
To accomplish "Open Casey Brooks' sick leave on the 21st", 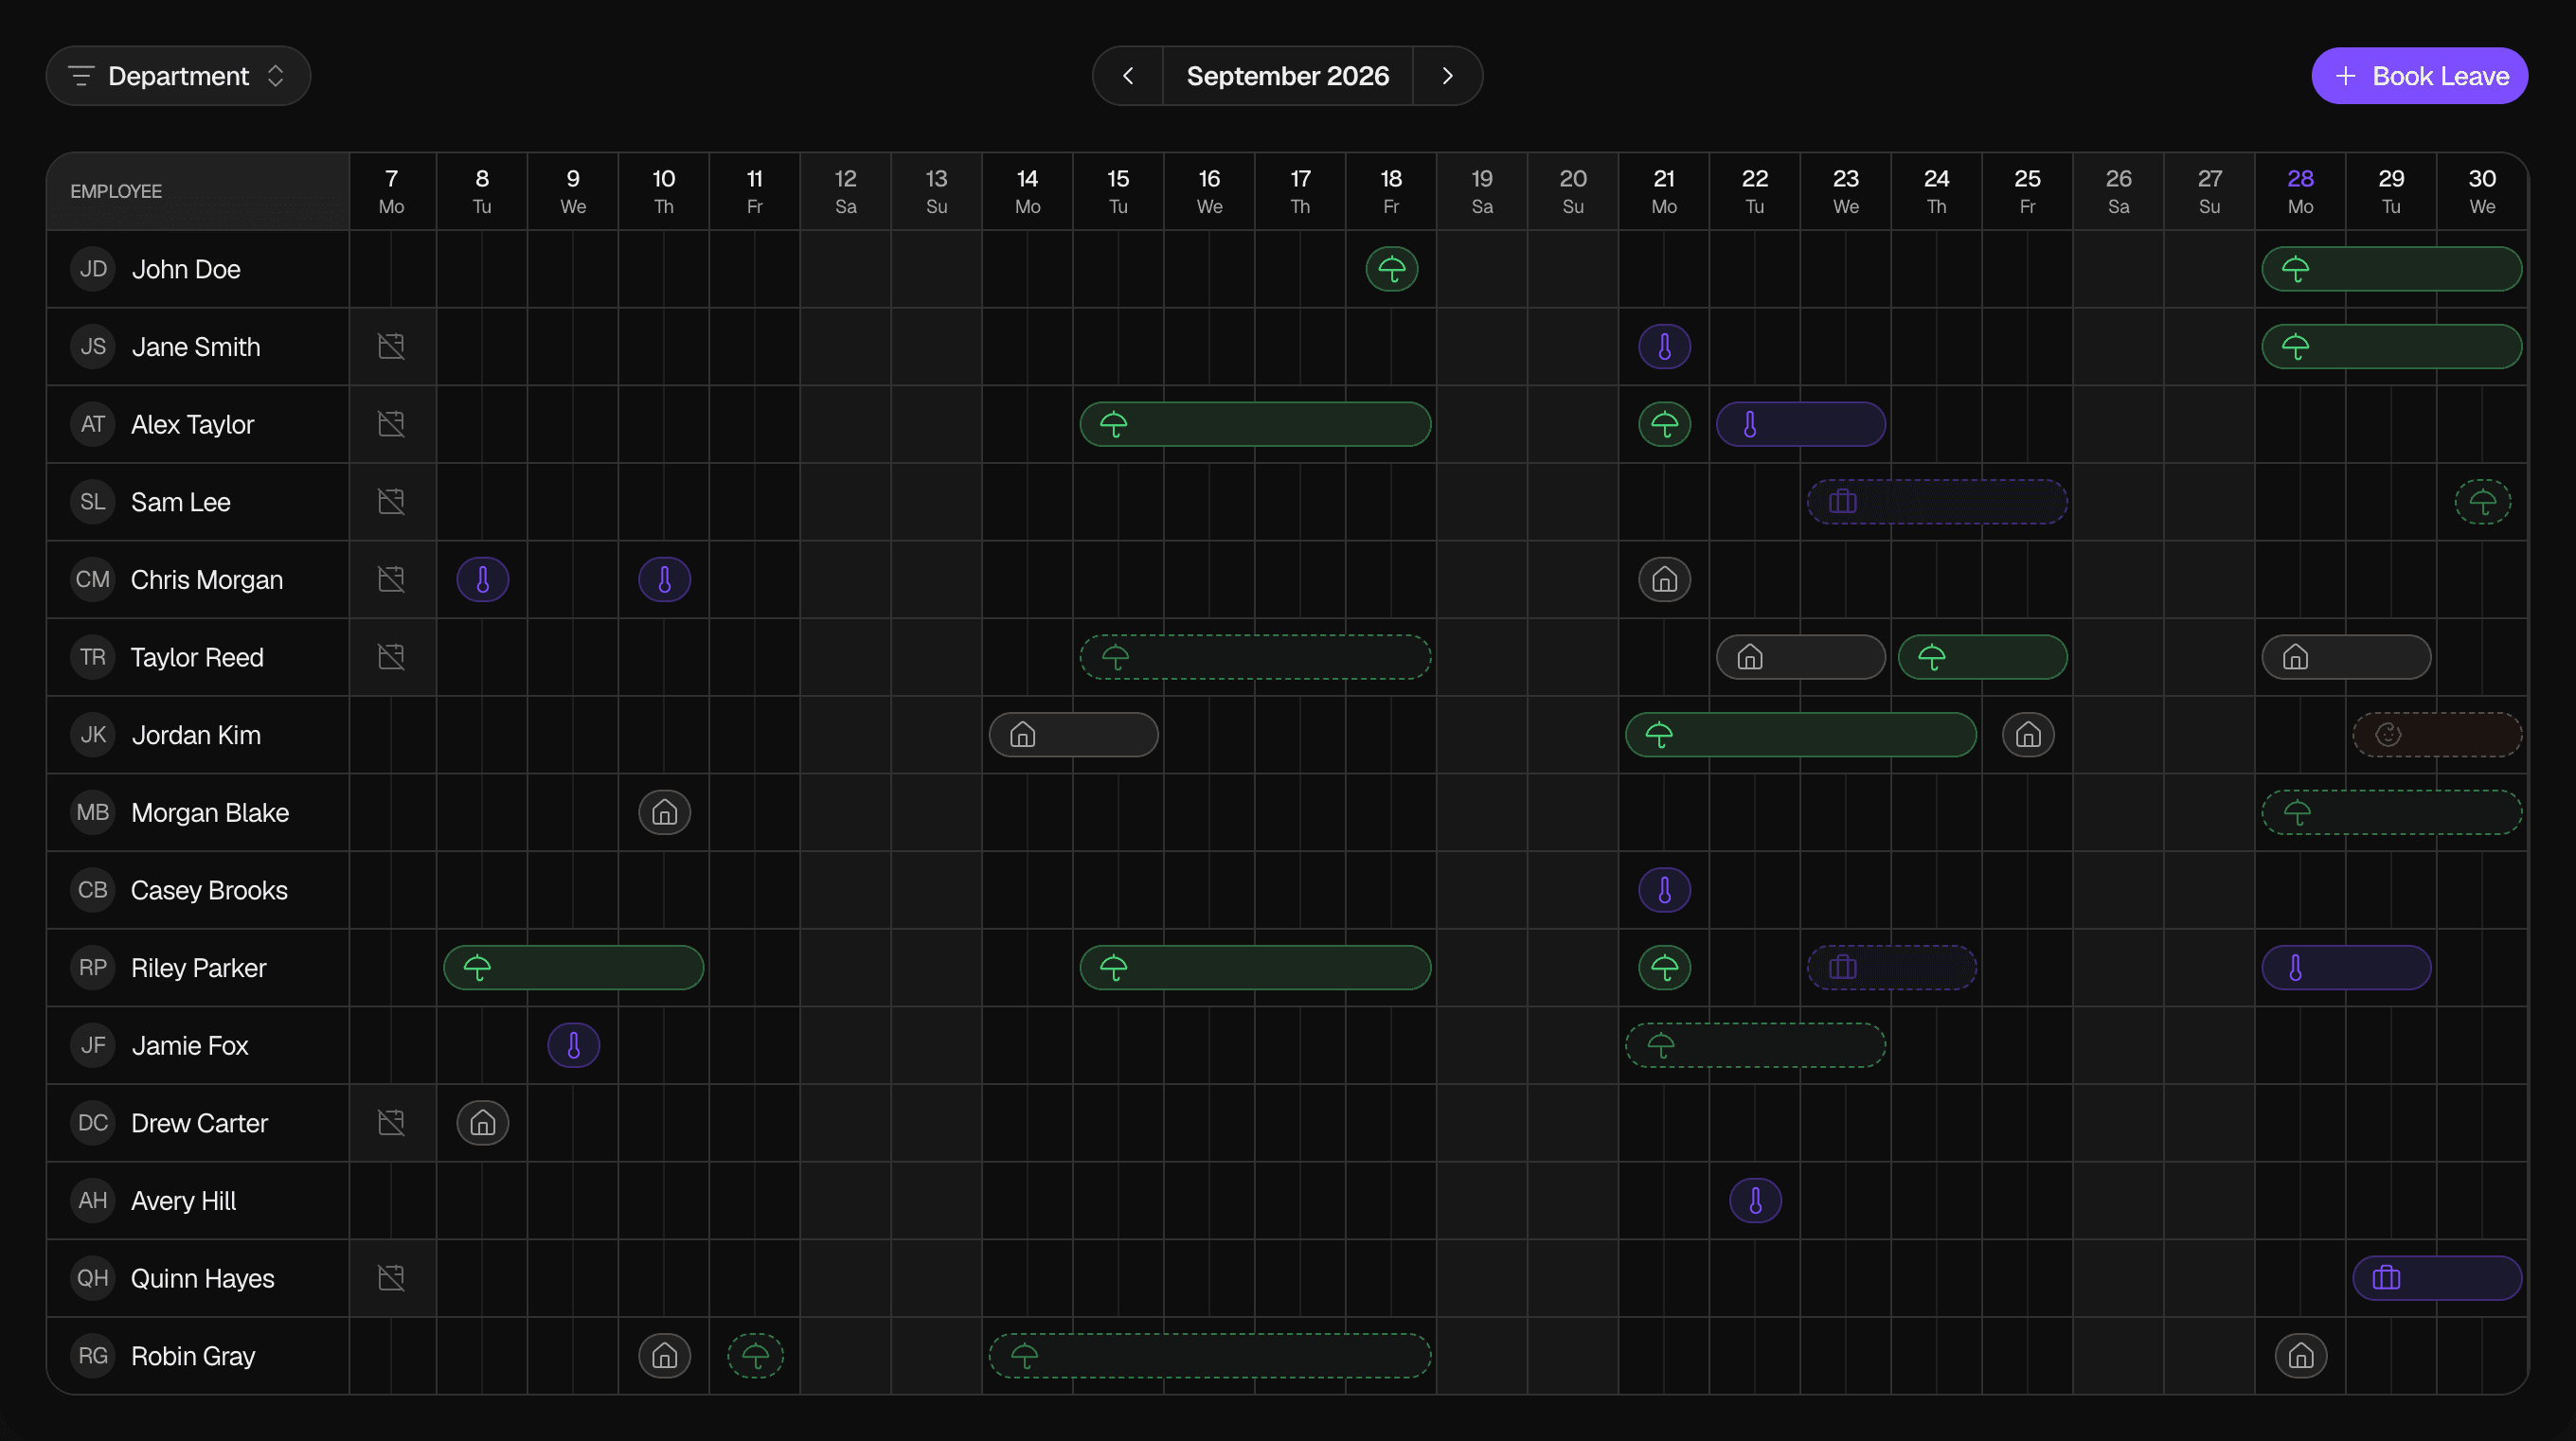I will tap(1664, 890).
